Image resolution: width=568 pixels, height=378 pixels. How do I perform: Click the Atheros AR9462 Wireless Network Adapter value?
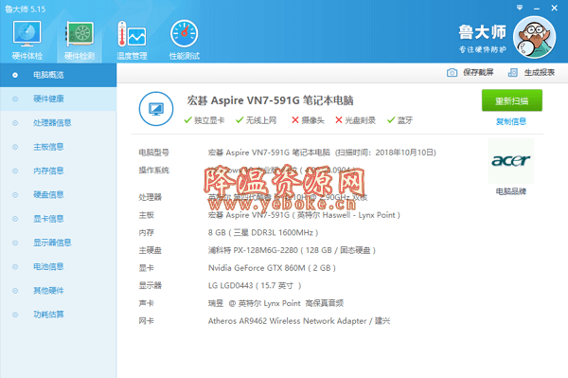click(299, 321)
